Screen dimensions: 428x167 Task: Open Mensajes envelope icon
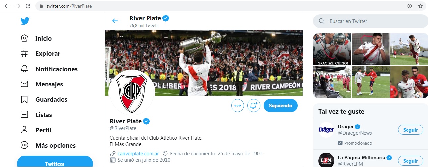pyautogui.click(x=24, y=84)
